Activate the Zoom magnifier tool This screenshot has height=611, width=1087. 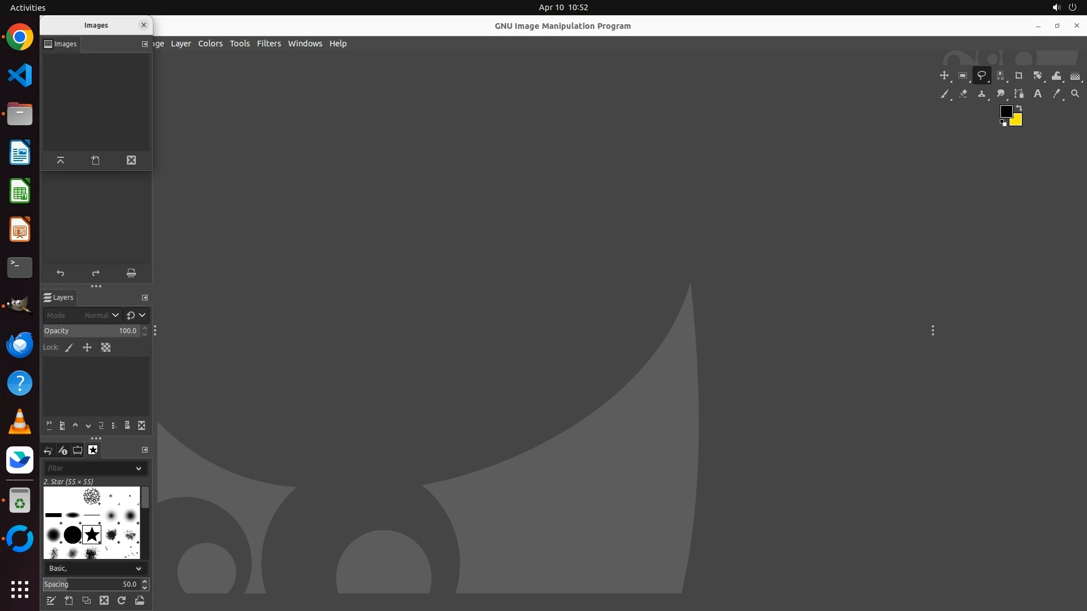point(1075,94)
